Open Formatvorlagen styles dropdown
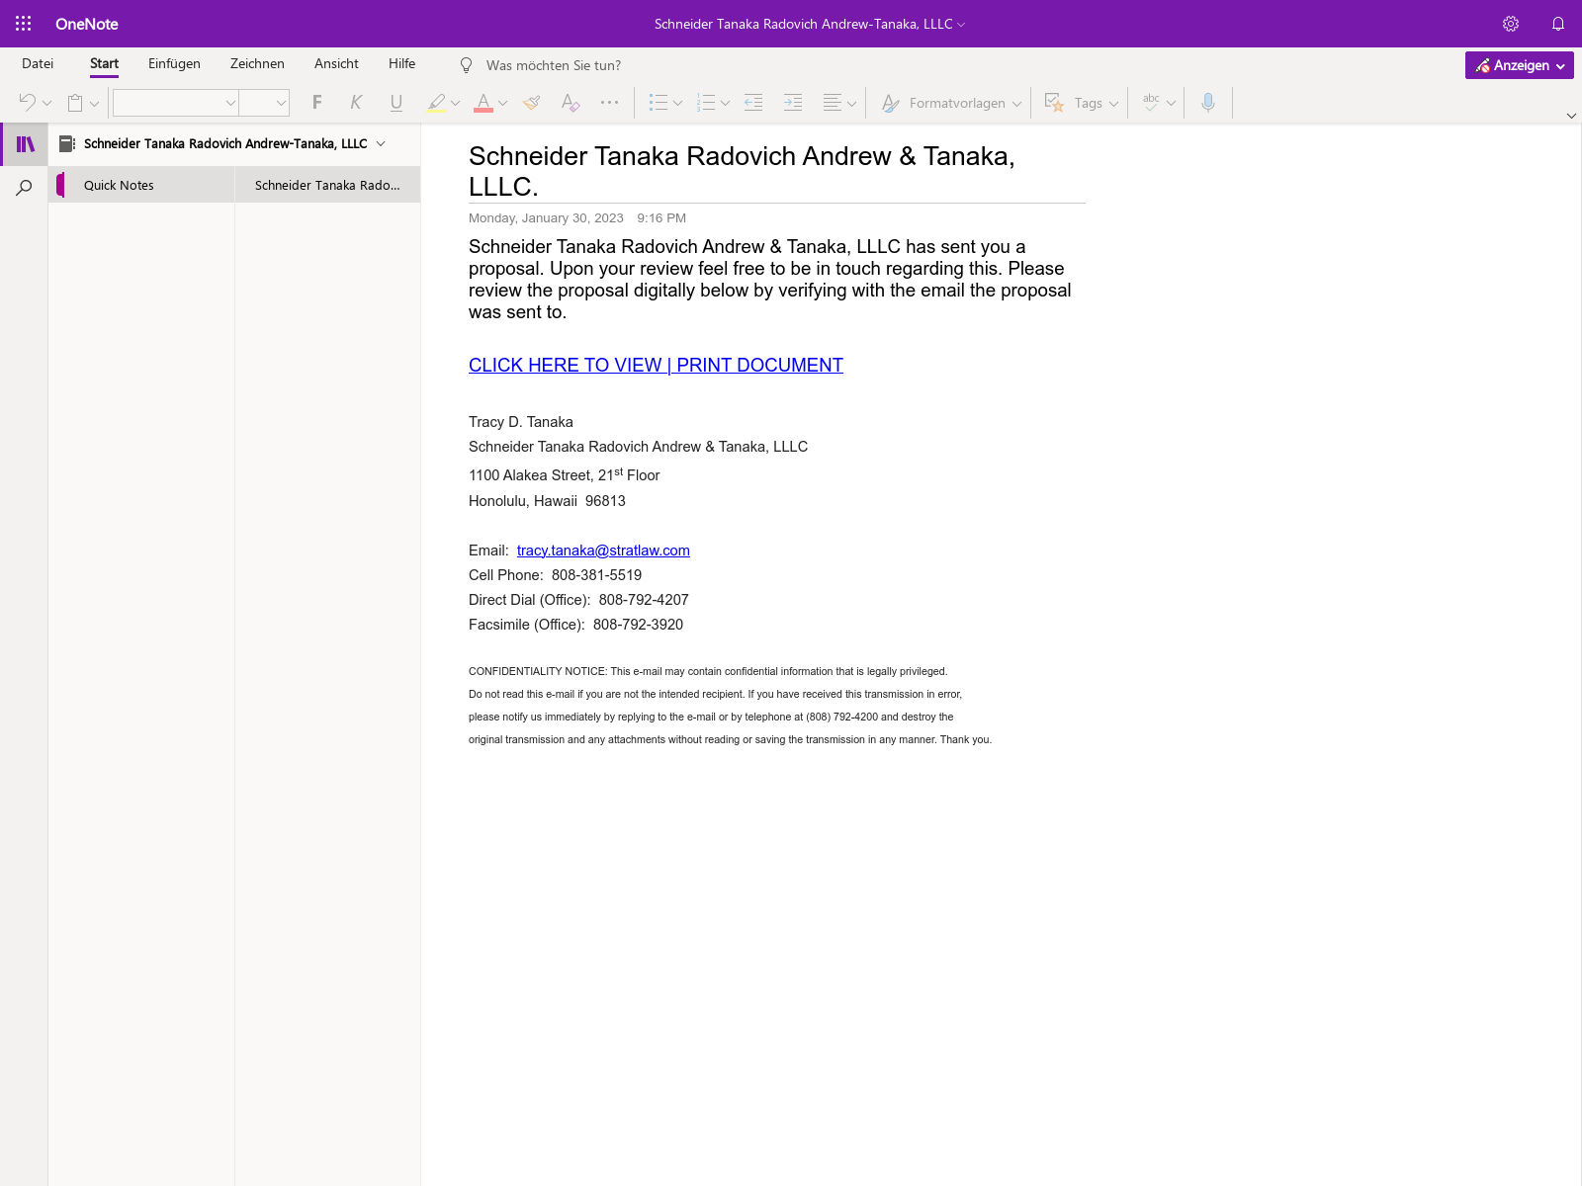The width and height of the screenshot is (1582, 1186). (x=951, y=103)
